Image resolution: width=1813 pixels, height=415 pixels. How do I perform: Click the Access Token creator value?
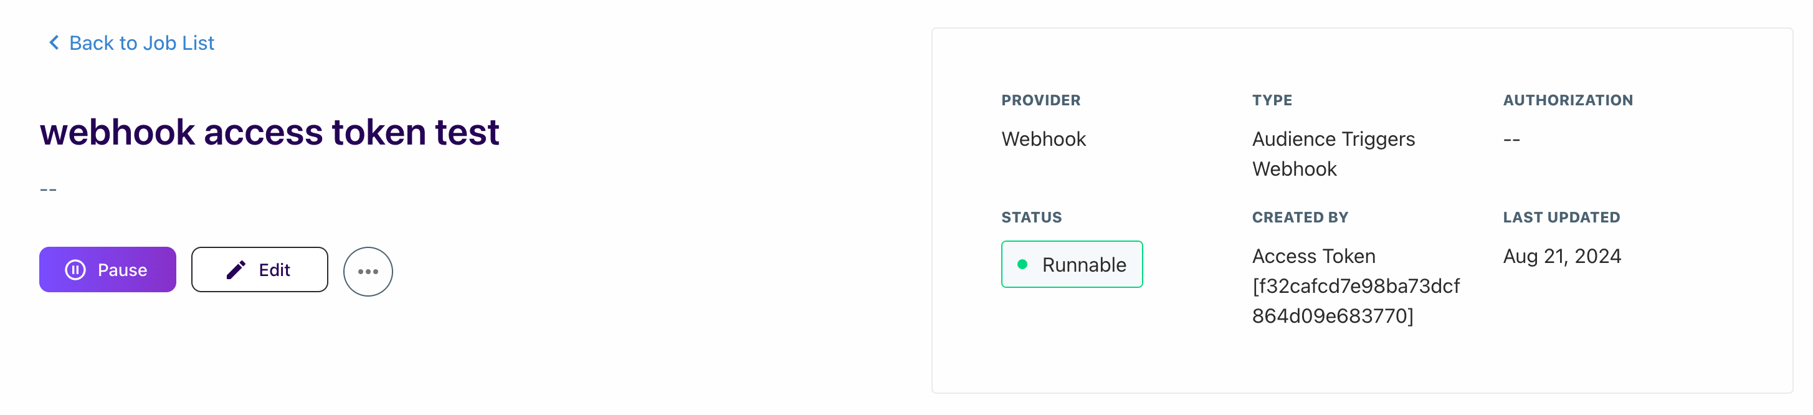[1356, 285]
